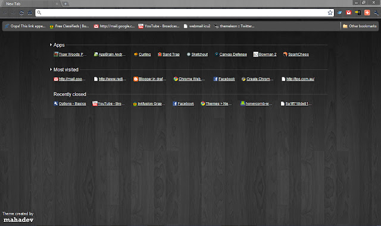
Task: Open most visited http://www.redi... link
Action: (110, 79)
